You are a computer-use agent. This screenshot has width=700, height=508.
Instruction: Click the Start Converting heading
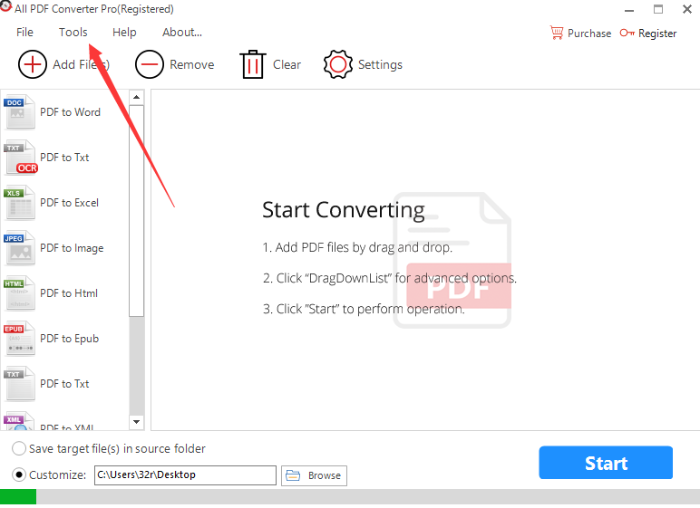344,210
